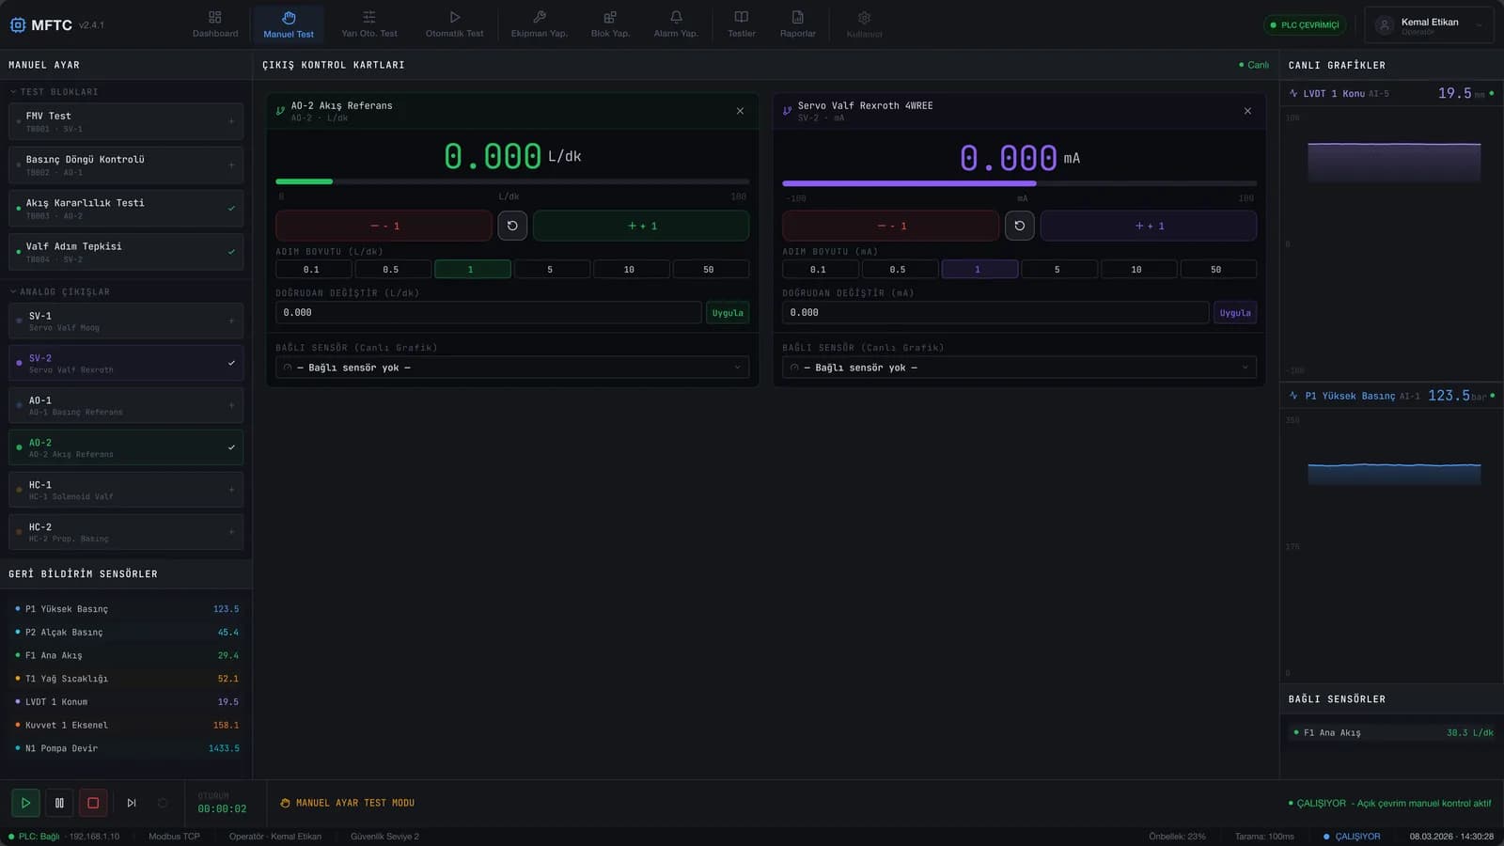Open the Kullanıcı gear icon

point(864,24)
